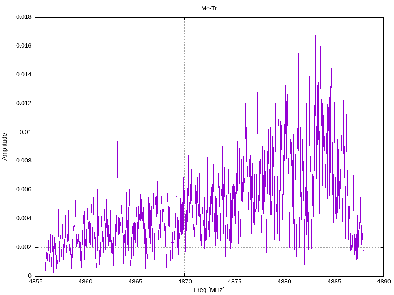Click x-axis tick value 4855
Image resolution: width=394 pixels, height=295 pixels.
(x=35, y=282)
